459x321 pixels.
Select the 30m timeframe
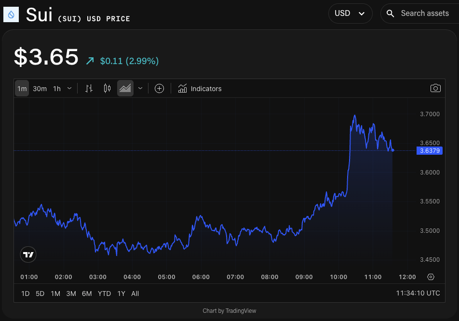click(39, 88)
